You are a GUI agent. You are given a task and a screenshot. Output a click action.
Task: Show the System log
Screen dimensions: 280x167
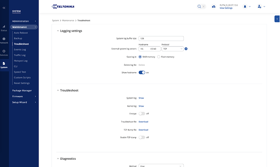click(141, 98)
